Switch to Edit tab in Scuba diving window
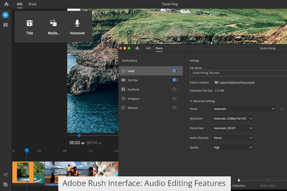This screenshot has height=191, width=287. 148,48
